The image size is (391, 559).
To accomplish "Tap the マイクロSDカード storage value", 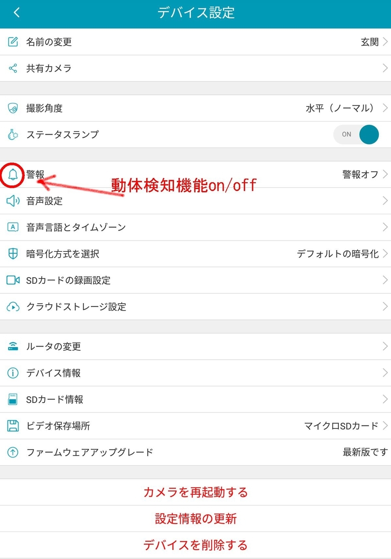I will [x=341, y=426].
